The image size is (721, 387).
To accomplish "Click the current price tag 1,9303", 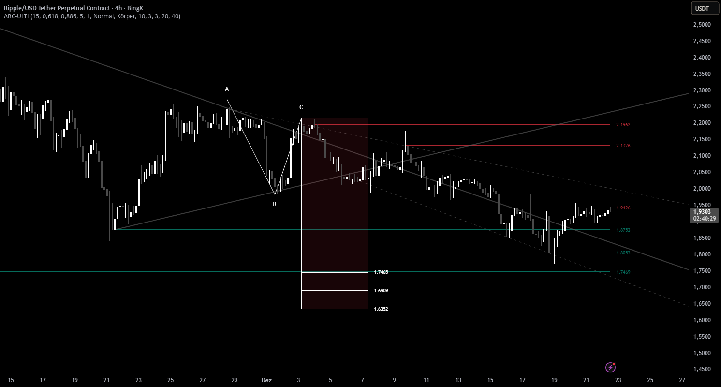I will point(702,212).
